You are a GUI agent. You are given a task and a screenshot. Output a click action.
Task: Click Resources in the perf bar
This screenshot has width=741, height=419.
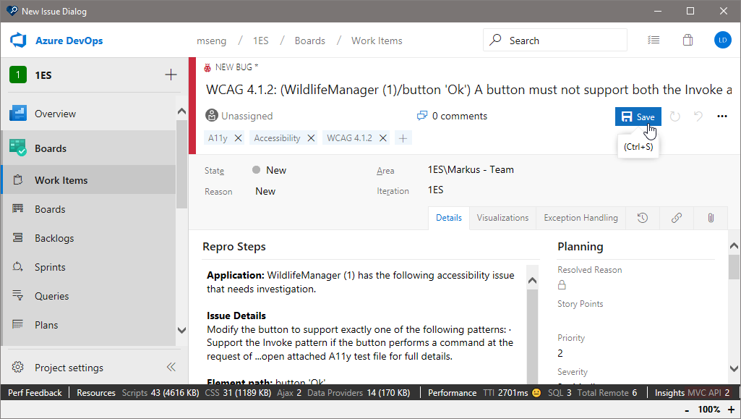96,392
